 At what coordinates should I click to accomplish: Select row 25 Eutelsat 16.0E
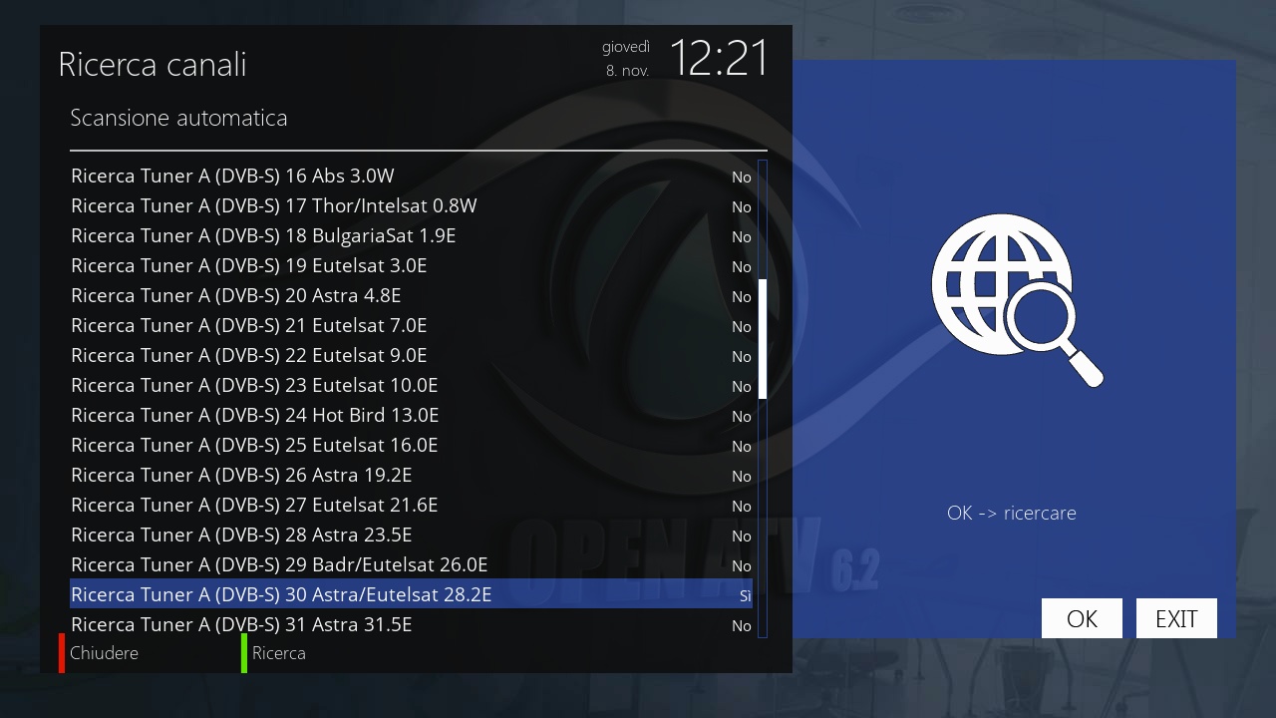[x=411, y=445]
